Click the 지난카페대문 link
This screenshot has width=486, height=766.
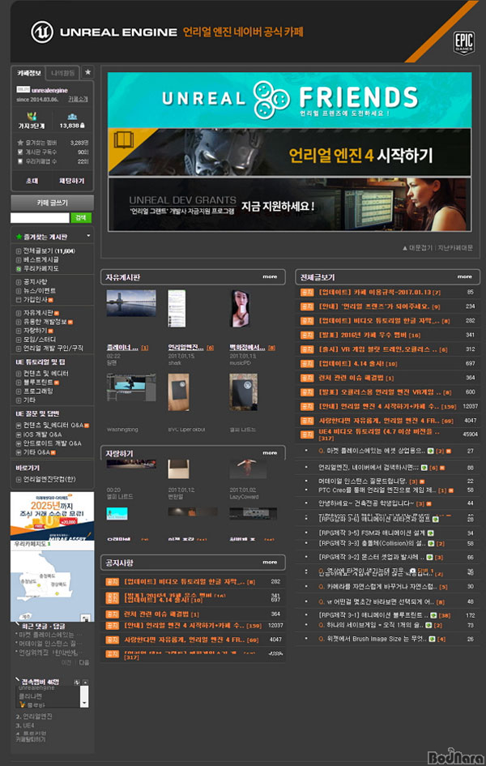coord(454,248)
